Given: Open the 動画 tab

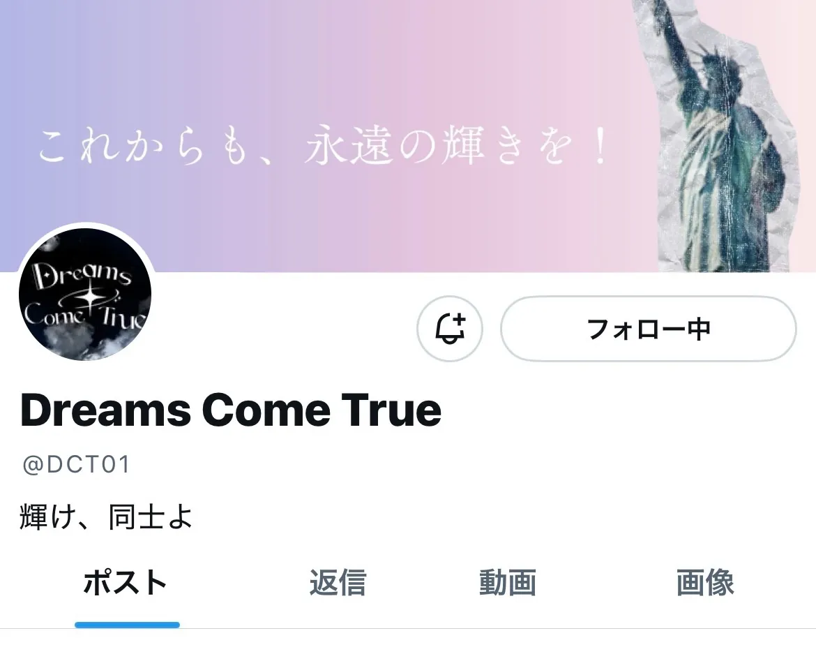Looking at the screenshot, I should coord(508,582).
